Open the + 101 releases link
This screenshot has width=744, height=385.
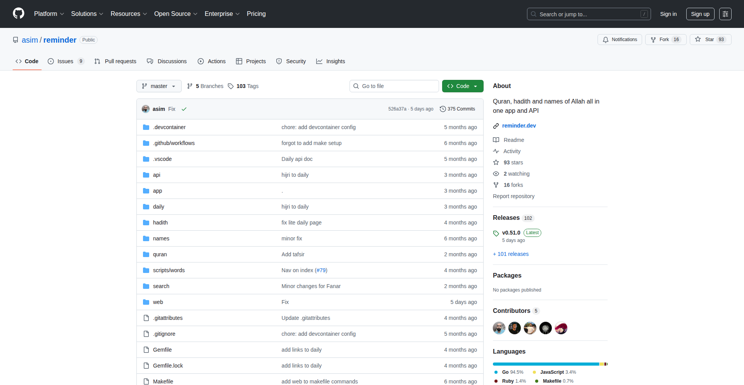point(511,254)
